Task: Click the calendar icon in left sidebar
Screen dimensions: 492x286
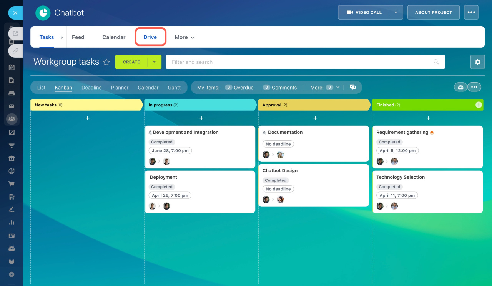Action: 12,67
